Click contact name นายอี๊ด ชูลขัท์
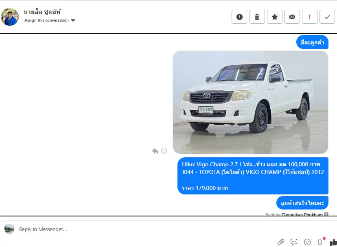This screenshot has width=337, height=247. [42, 12]
